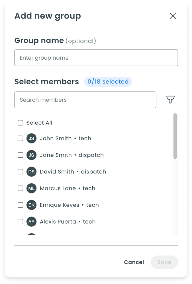Tick the John Smith checkbox
The image size is (192, 284).
[21, 138]
